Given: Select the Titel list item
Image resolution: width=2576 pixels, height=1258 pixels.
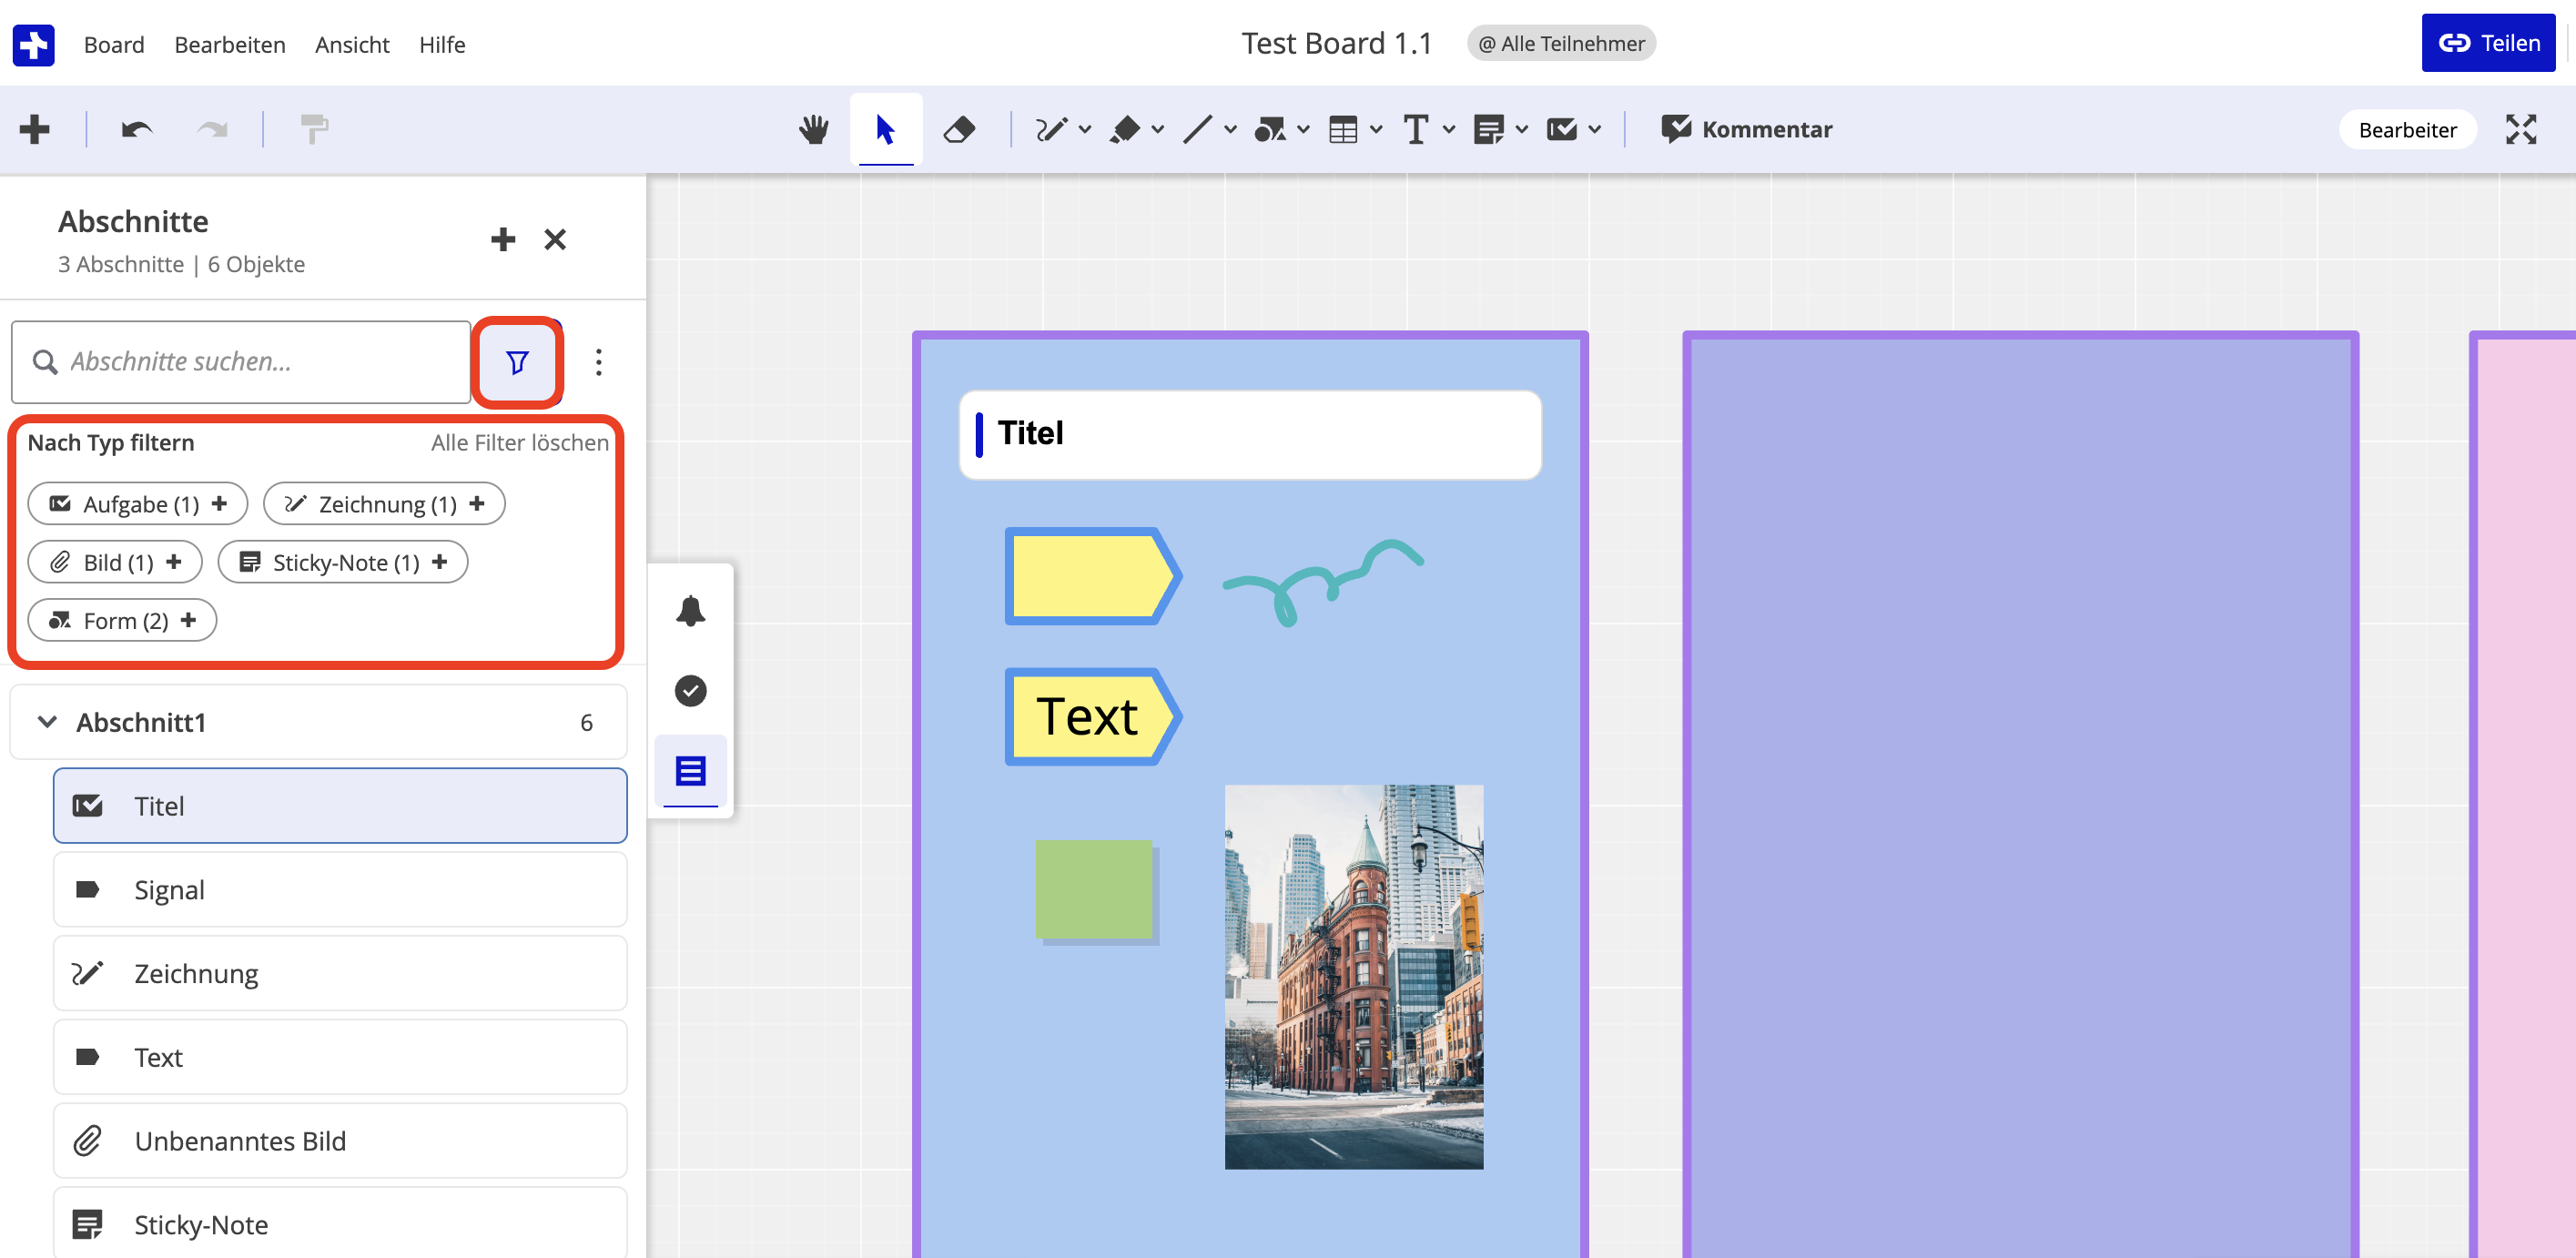Looking at the screenshot, I should pyautogui.click(x=340, y=805).
